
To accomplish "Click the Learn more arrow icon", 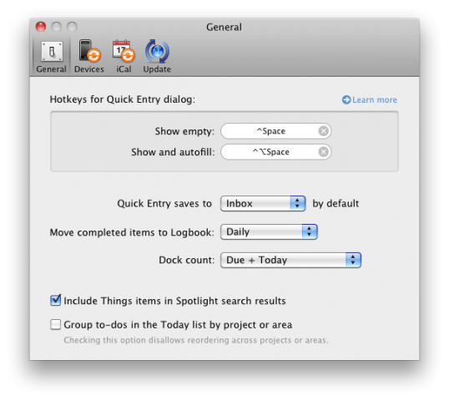I will (346, 99).
